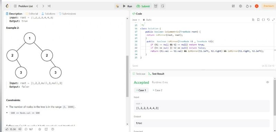The image size is (276, 132).
Task: Open the help question mark icon
Action: pos(52,129)
